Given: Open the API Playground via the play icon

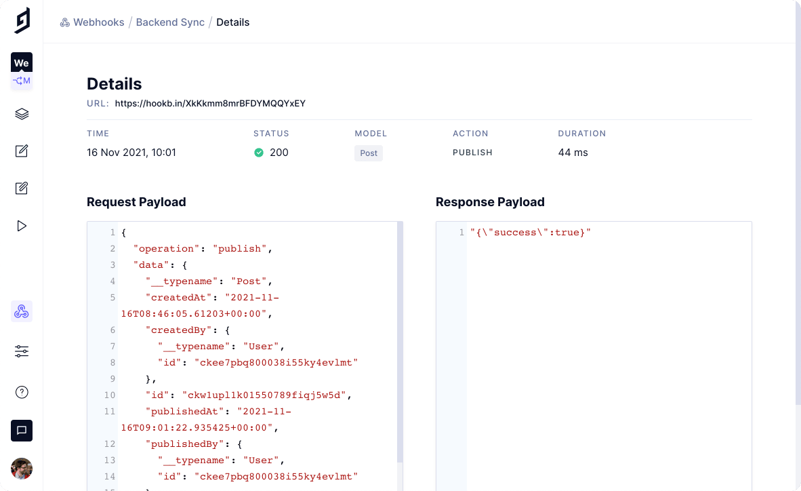Looking at the screenshot, I should pyautogui.click(x=21, y=225).
